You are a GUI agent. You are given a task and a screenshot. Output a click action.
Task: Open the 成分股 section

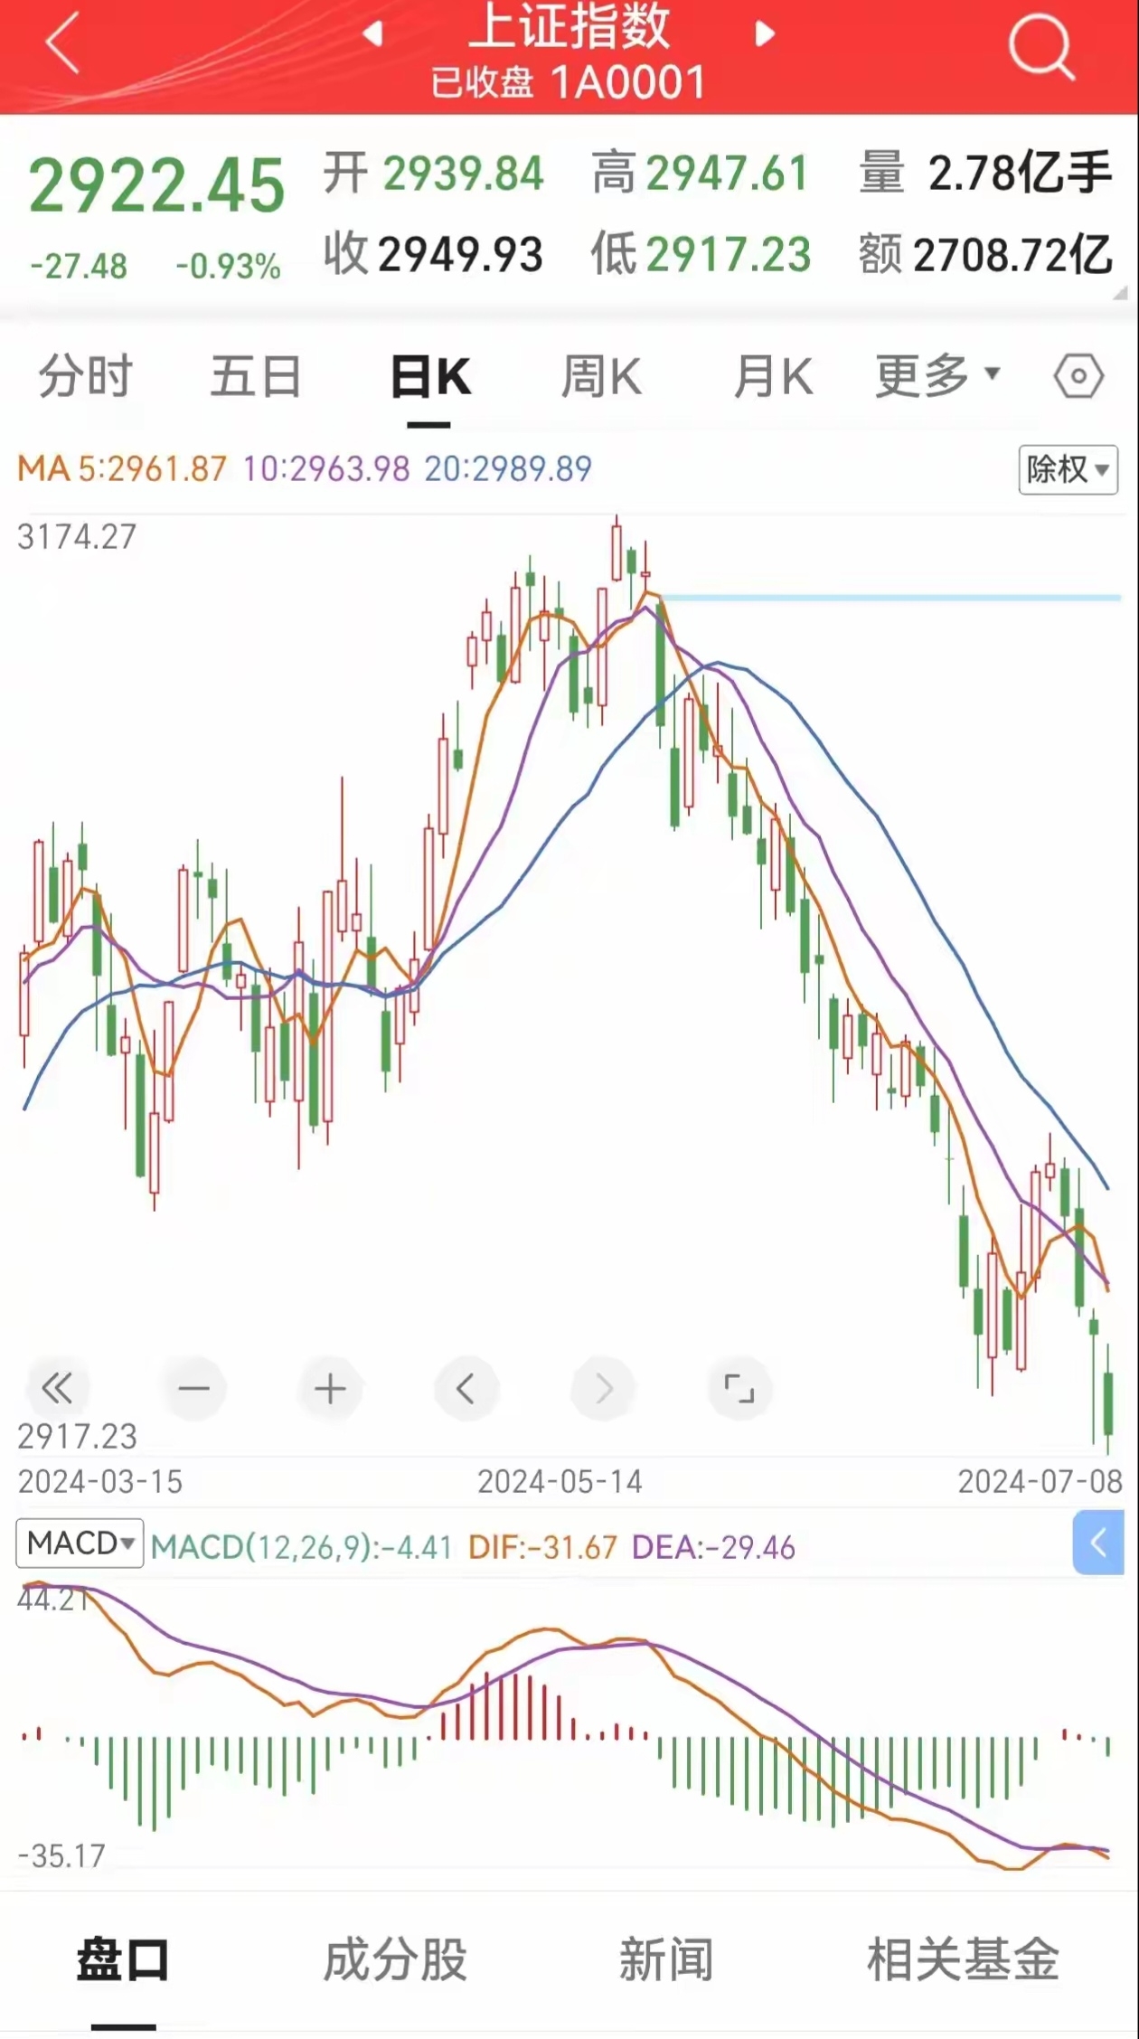(395, 1959)
